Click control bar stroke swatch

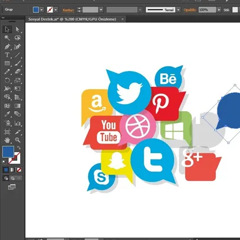50,9
